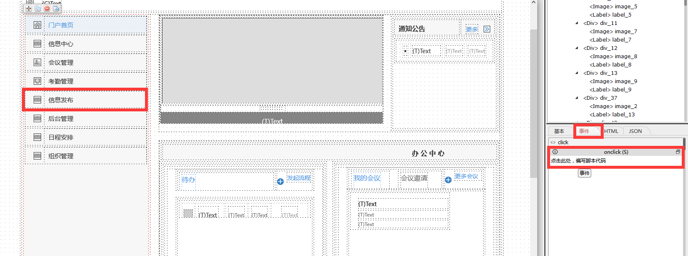Select <Div> div_12 in the tree
This screenshot has height=256, width=688.
tap(600, 48)
